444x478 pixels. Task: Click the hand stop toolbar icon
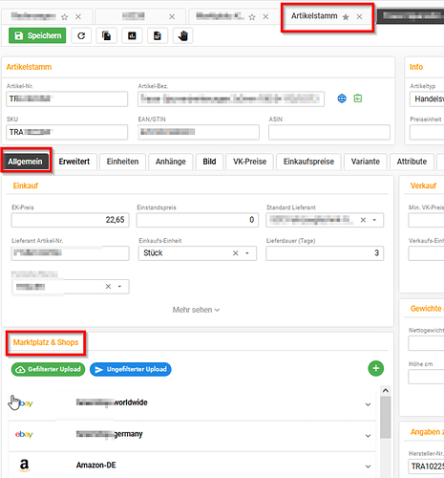(182, 35)
